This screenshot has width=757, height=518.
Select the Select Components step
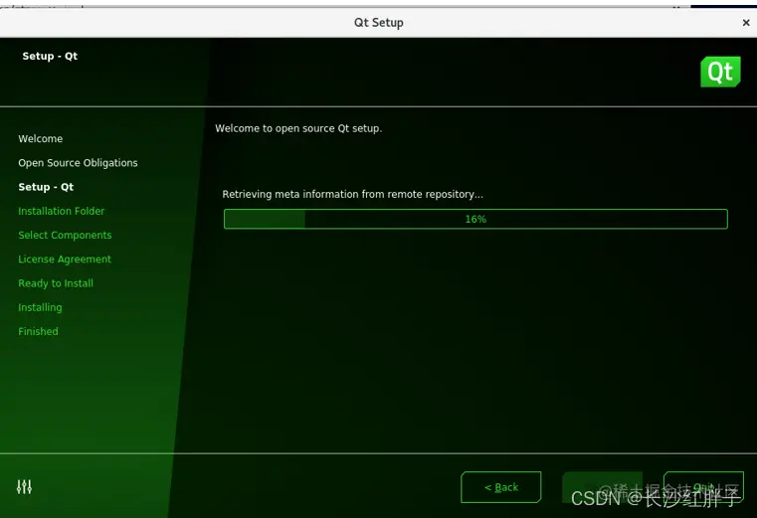[65, 235]
